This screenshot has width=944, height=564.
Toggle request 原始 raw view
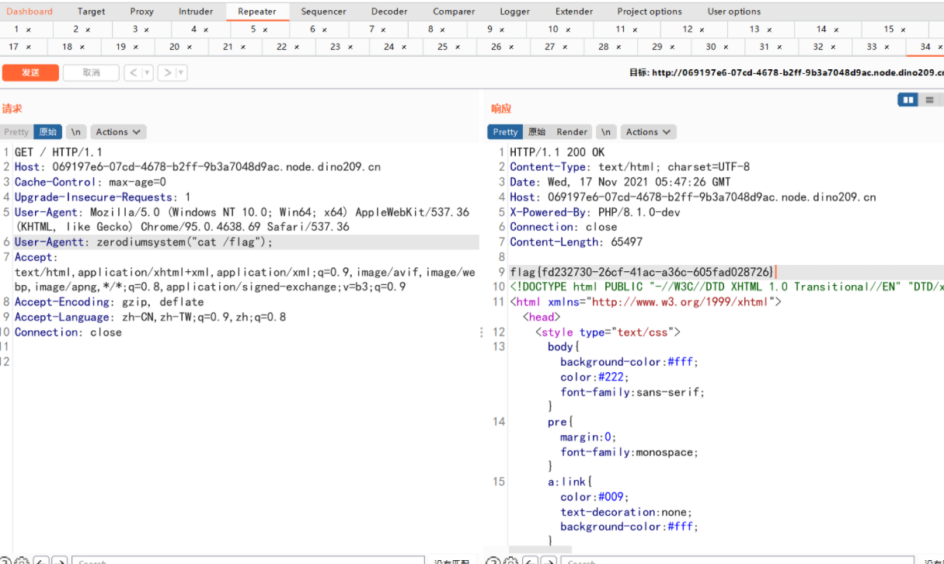click(48, 132)
